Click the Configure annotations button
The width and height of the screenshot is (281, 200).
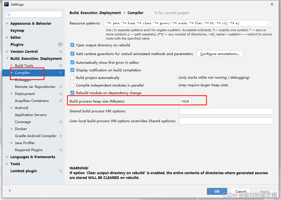pyautogui.click(x=220, y=54)
